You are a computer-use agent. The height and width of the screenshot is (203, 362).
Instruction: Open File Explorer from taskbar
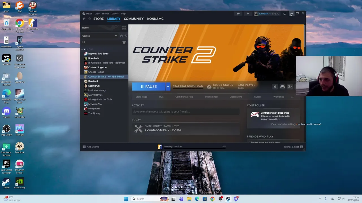click(x=189, y=199)
